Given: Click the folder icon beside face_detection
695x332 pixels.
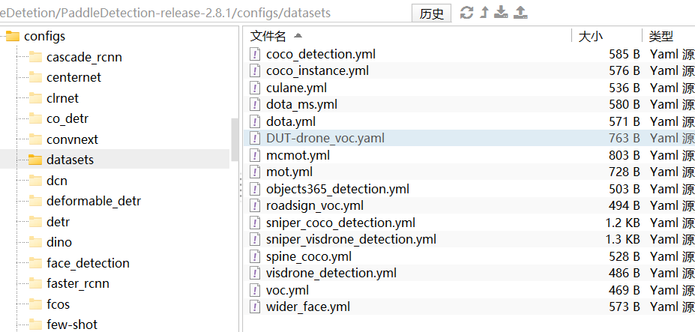Looking at the screenshot, I should [x=35, y=262].
